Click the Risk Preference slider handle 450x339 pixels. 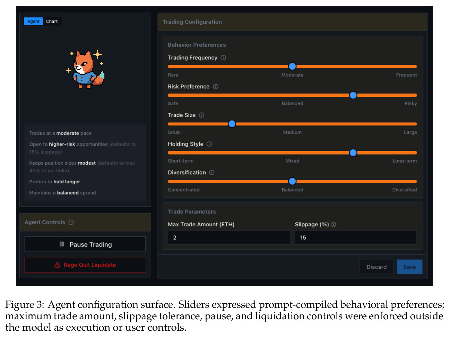tap(353, 95)
